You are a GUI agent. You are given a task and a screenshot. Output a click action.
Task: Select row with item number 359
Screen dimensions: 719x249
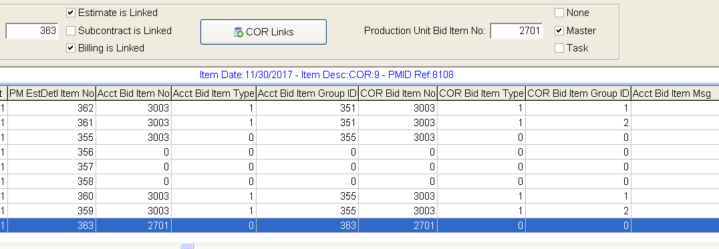point(359,210)
